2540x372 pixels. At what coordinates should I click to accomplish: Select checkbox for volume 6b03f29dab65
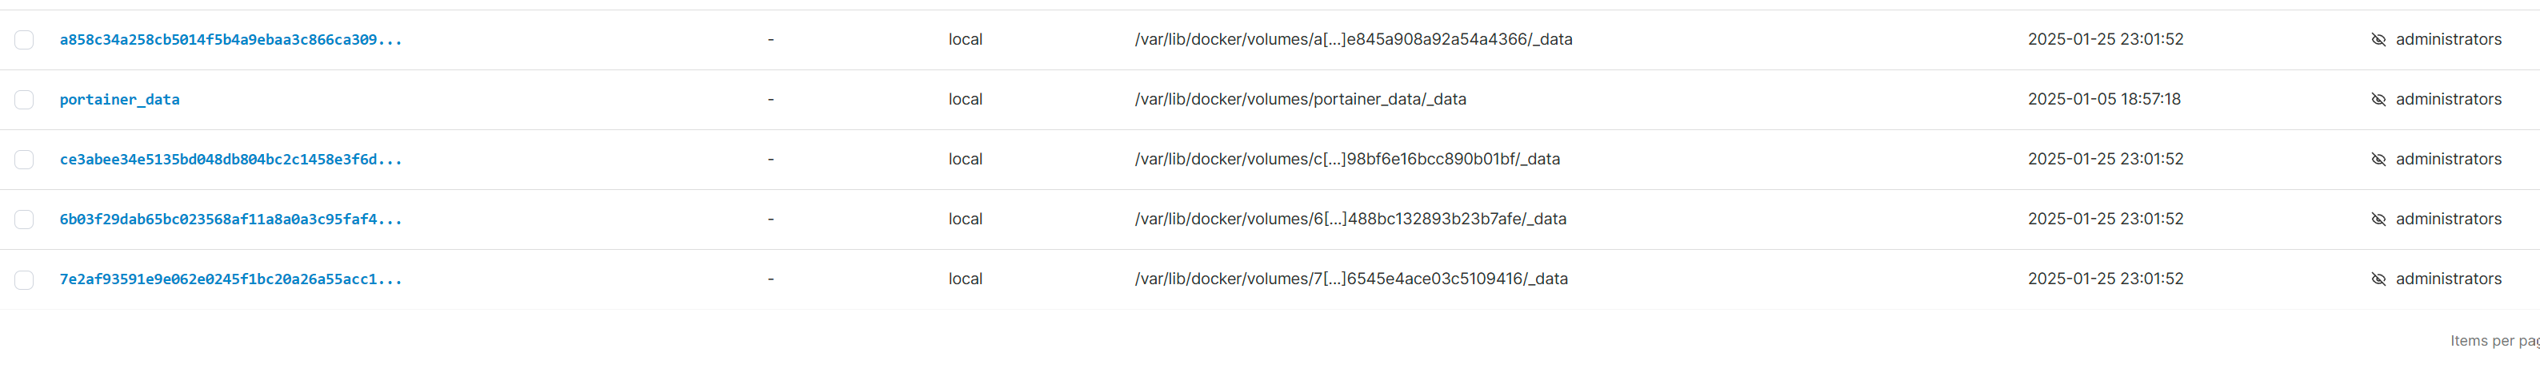click(x=24, y=220)
